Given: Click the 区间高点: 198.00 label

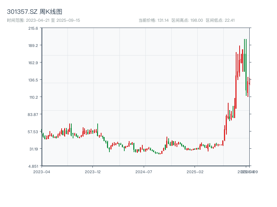Looking at the screenshot, I should 187,20.
